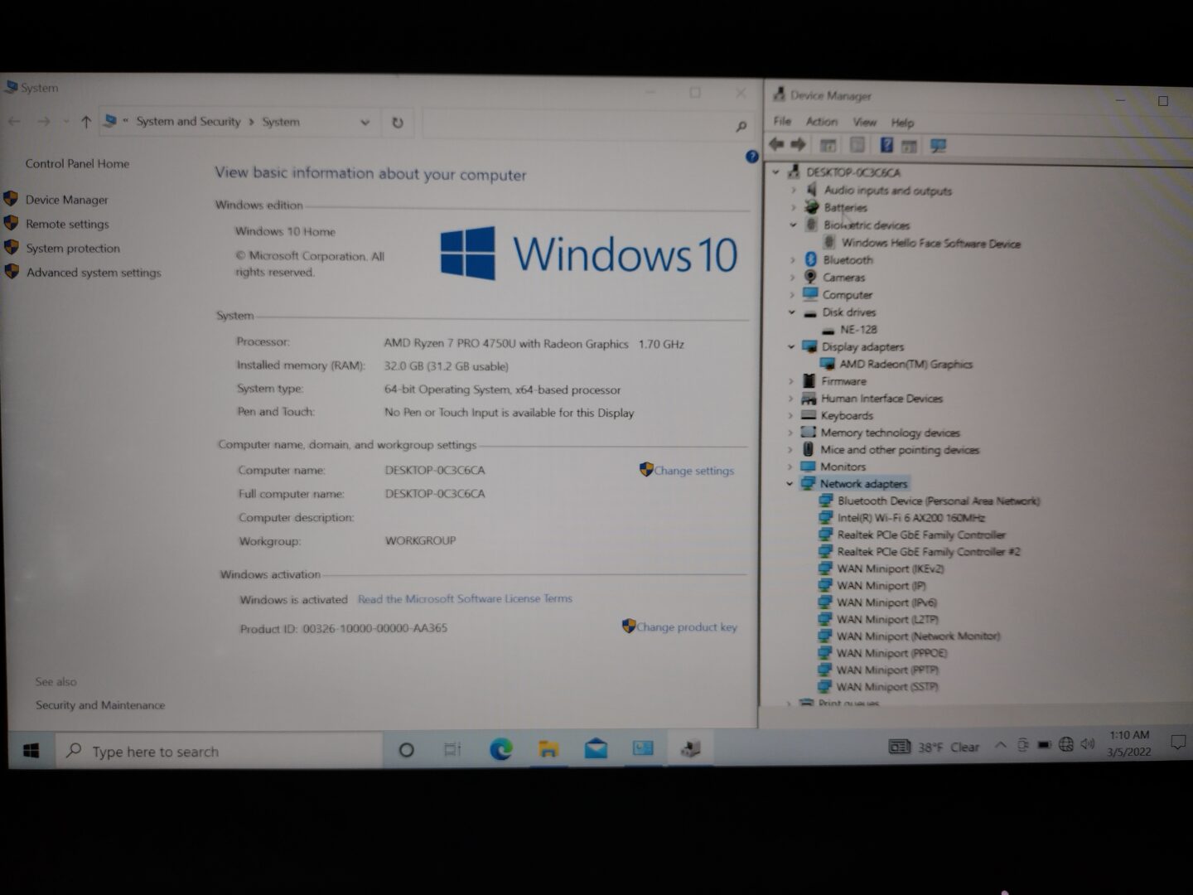Open the Windows Start menu
This screenshot has height=895, width=1193.
click(31, 751)
